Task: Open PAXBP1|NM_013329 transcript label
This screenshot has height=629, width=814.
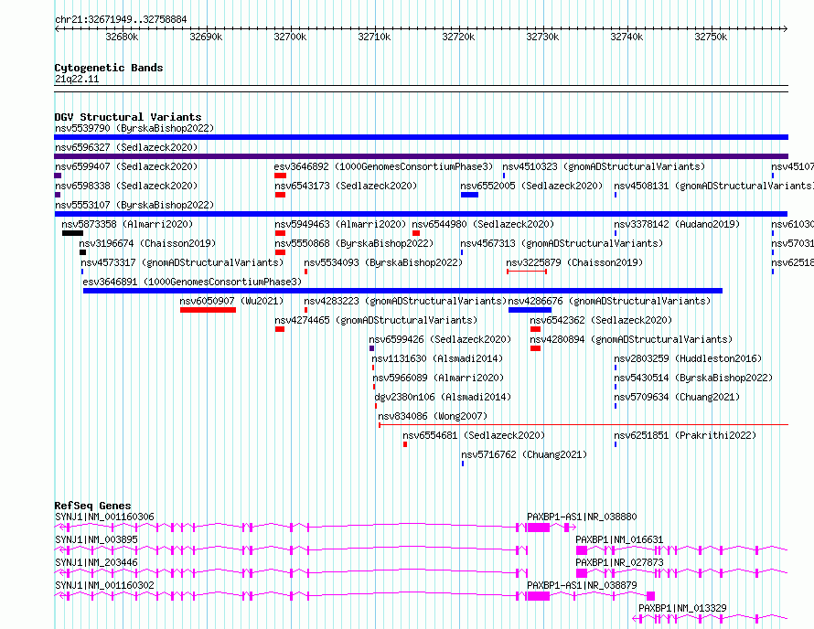Action: point(682,608)
